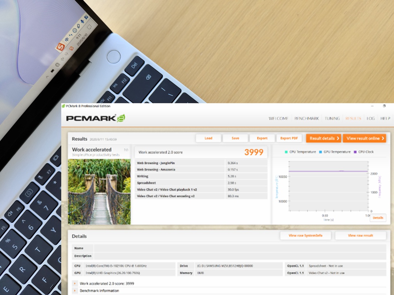This screenshot has width=394, height=295.
Task: Open the Sogou skin shirt icon
Action: point(78,26)
